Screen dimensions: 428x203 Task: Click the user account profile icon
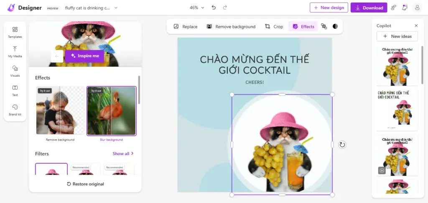417,8
